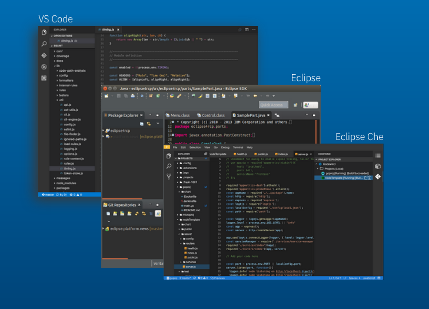Viewport: 429px width, 309px height.
Task: Open Extensions view in VS Code activity bar
Action: tap(44, 78)
